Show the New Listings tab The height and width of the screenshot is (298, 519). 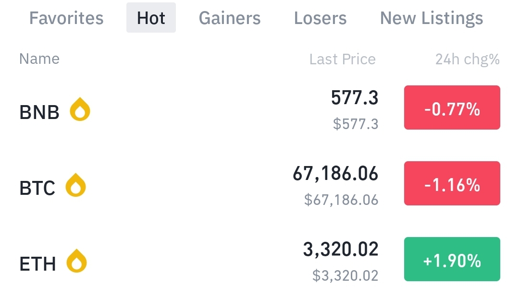431,18
